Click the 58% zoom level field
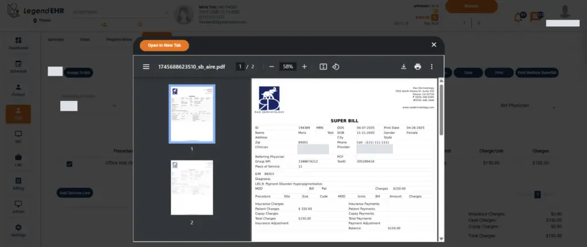587x247 pixels. [288, 66]
